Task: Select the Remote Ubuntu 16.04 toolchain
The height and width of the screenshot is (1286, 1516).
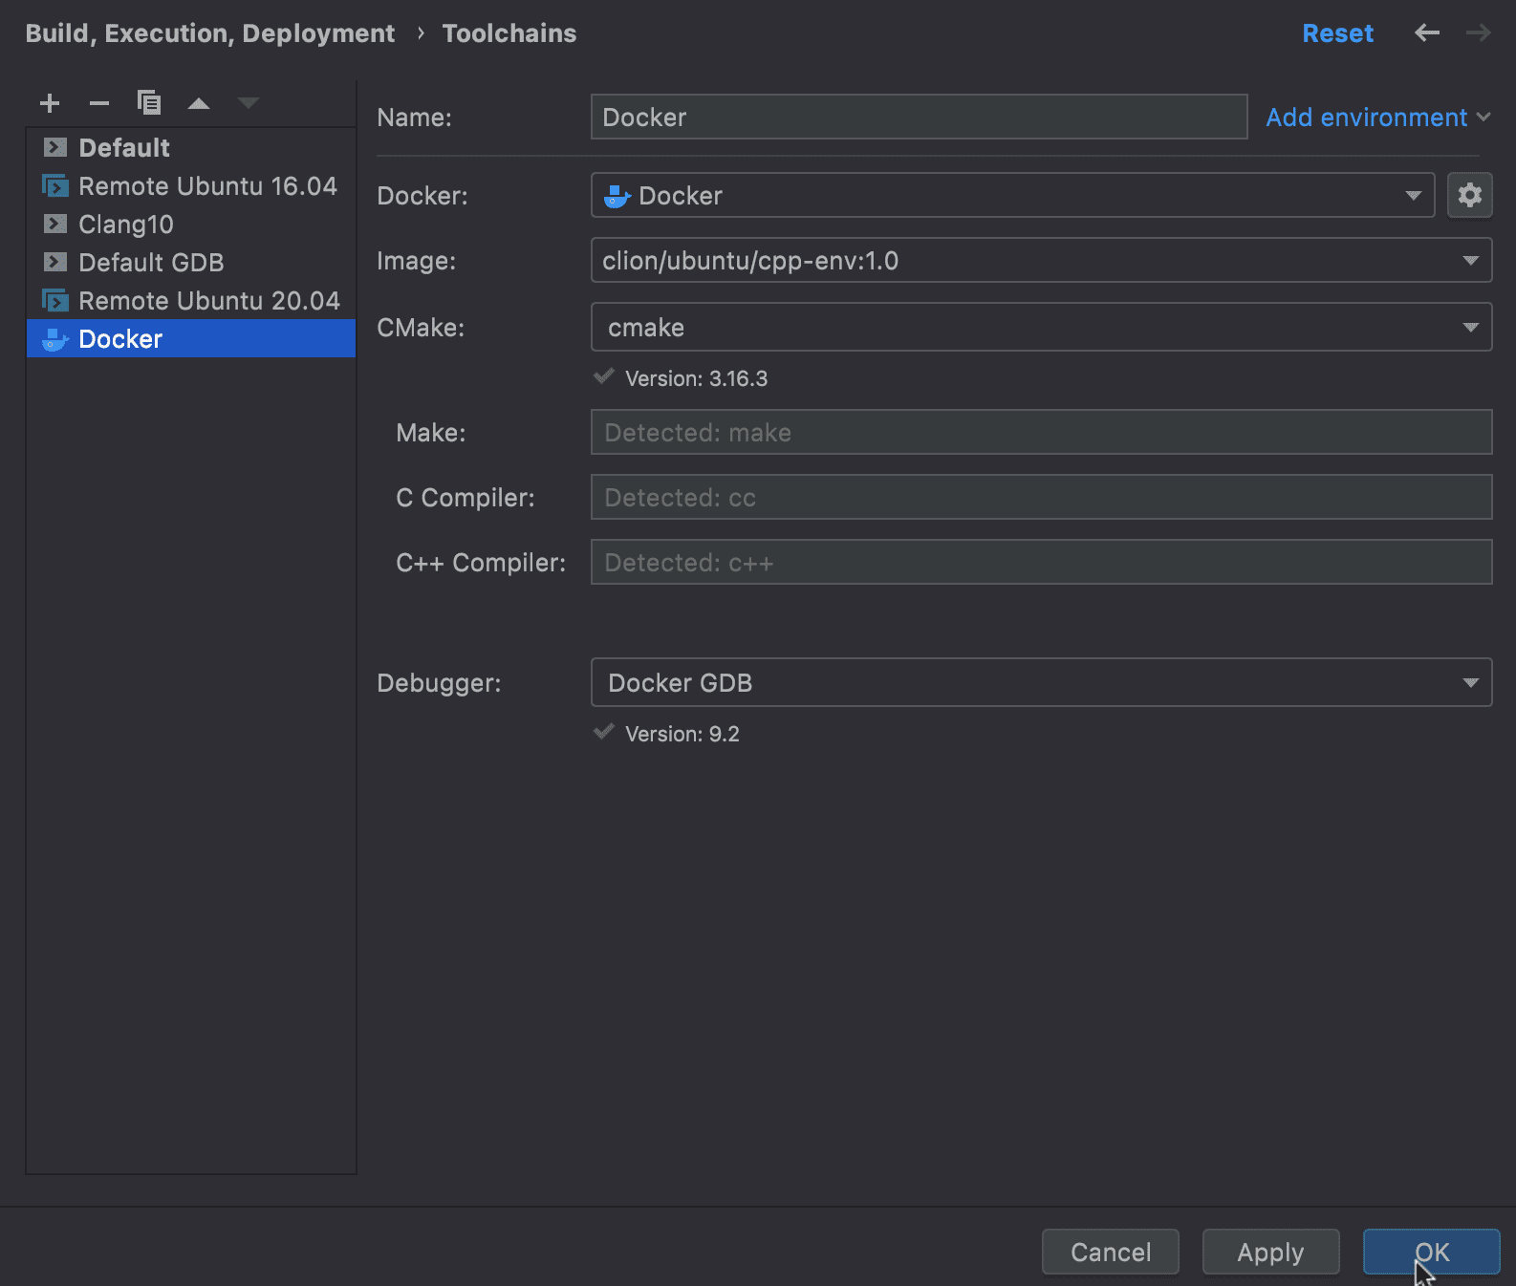Action: 191,186
